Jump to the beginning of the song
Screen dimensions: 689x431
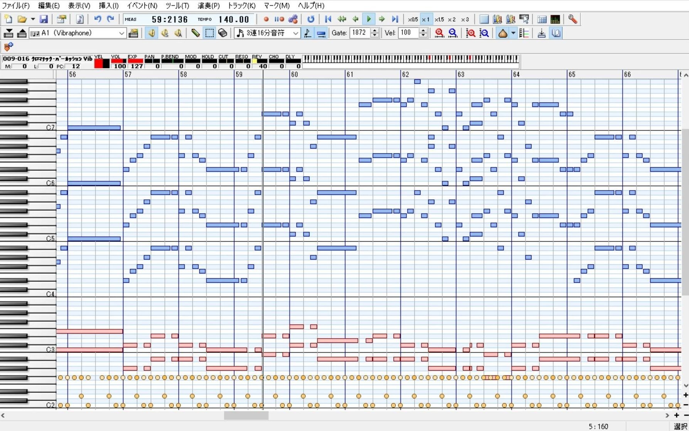tap(328, 19)
